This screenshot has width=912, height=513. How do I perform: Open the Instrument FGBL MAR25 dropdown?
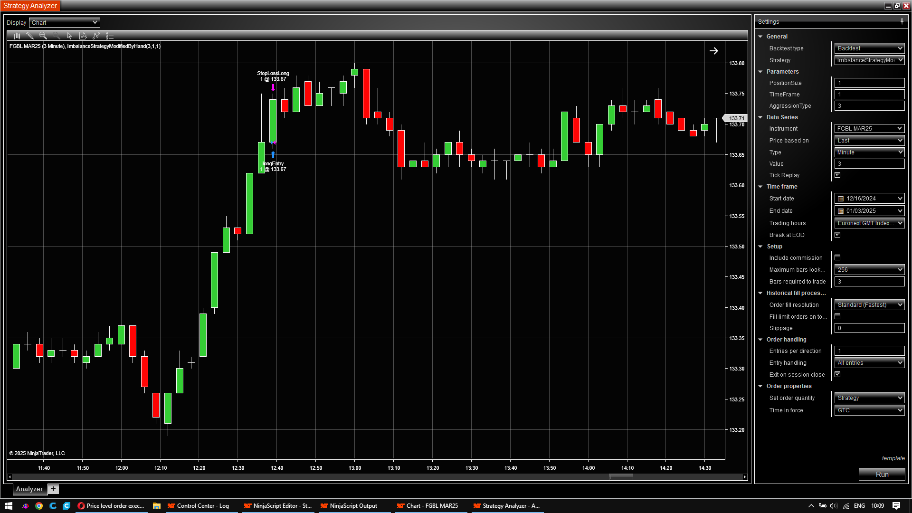pyautogui.click(x=869, y=129)
